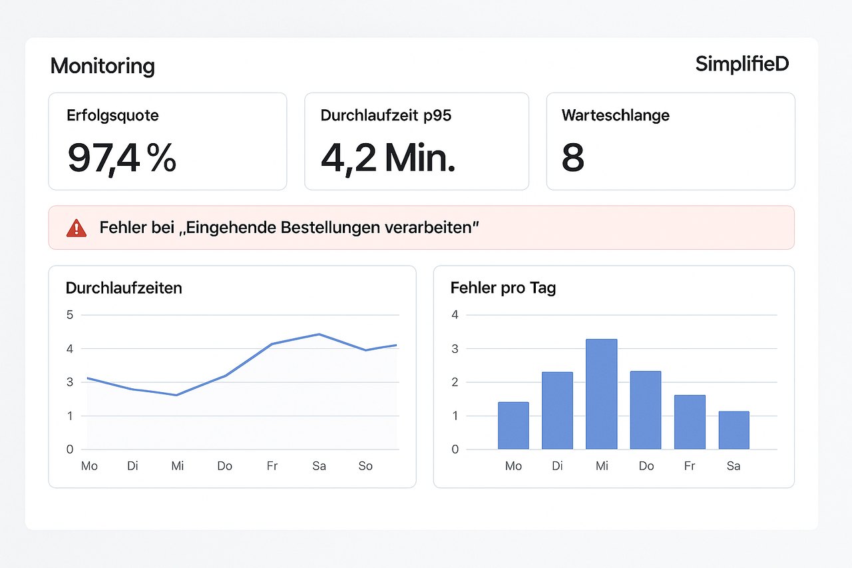The width and height of the screenshot is (852, 568).
Task: Click the Di bar in error chart
Action: [x=557, y=410]
